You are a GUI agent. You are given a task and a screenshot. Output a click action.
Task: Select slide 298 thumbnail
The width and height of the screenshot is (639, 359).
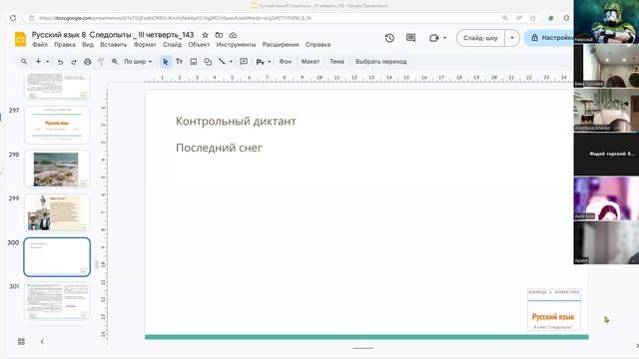(x=57, y=169)
